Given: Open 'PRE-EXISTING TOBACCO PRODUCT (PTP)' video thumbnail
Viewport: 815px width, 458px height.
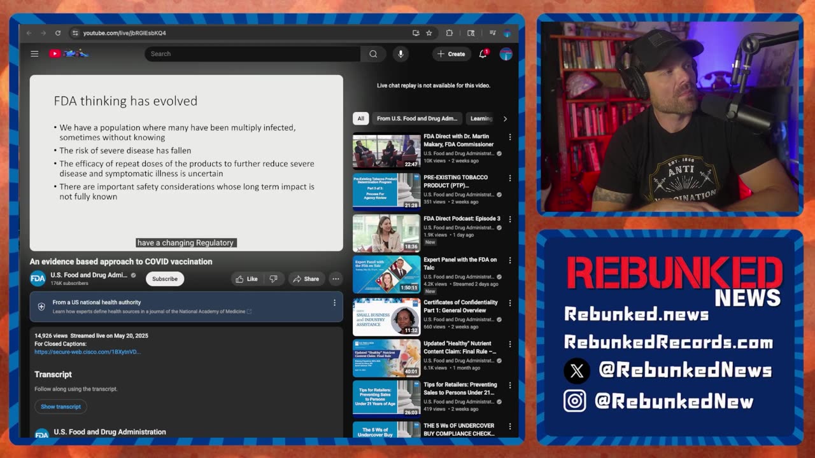Looking at the screenshot, I should (386, 191).
